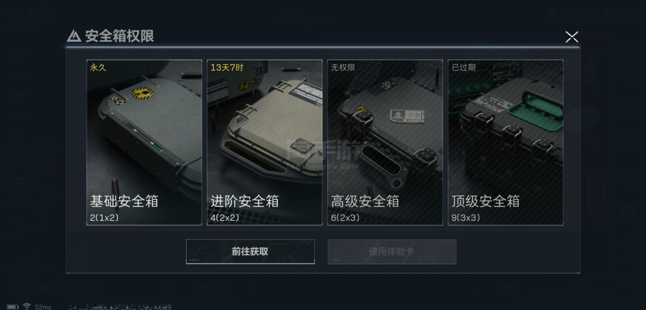This screenshot has width=646, height=310.
Task: Click the lightning triangle logo beside the title
Action: tap(74, 36)
